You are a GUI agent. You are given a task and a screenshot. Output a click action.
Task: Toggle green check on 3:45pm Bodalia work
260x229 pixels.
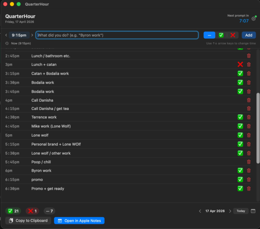tap(240, 91)
